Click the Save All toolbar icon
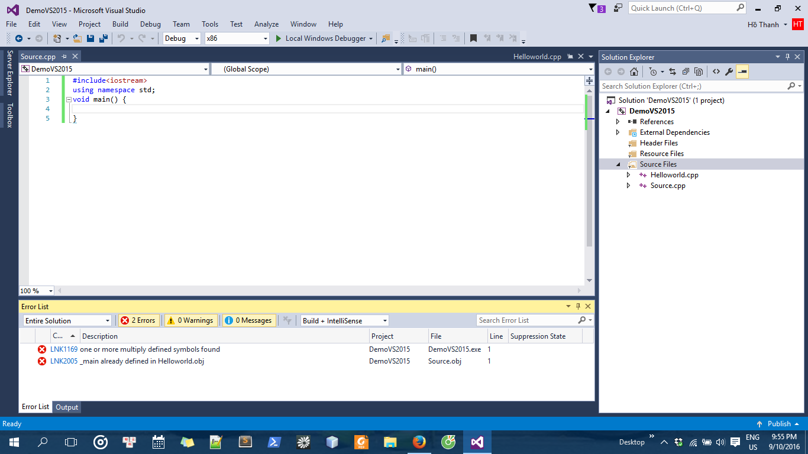Viewport: 808px width, 454px height. tap(104, 38)
